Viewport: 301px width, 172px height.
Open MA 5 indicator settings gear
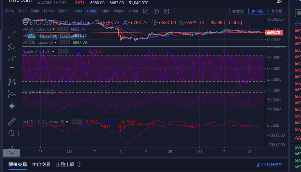pyautogui.click(x=60, y=29)
